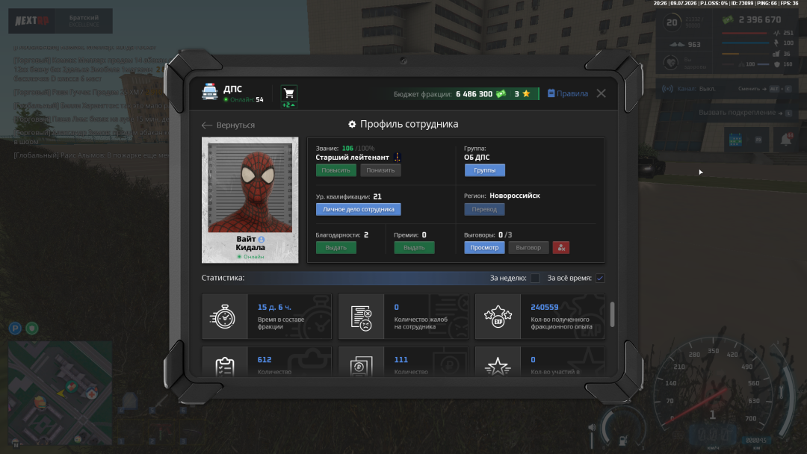Click the Регион Новороссийск text
807x454 pixels.
click(502, 196)
